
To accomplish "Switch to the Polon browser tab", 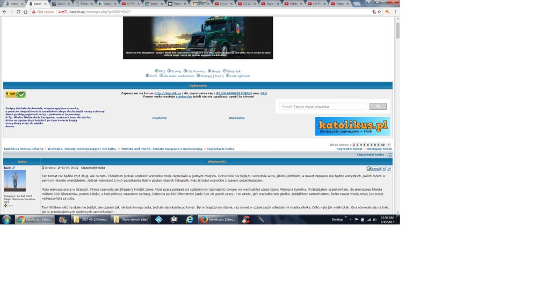I will (177, 4).
